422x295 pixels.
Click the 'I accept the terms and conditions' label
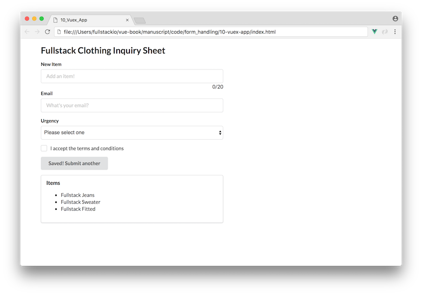pyautogui.click(x=87, y=149)
